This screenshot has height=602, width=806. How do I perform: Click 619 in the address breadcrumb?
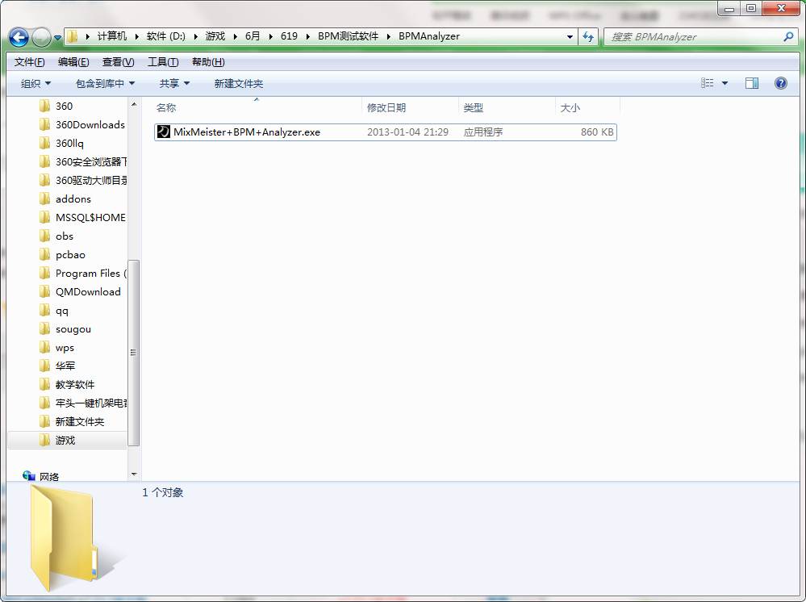click(289, 36)
